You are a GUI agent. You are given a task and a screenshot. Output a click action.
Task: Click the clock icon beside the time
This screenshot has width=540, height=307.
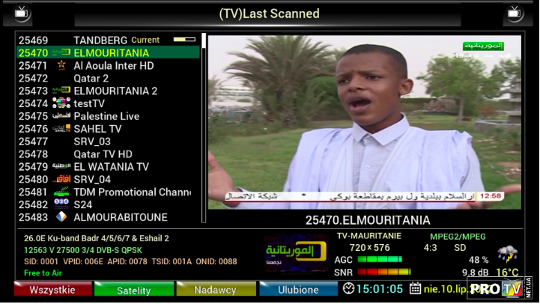coord(348,289)
